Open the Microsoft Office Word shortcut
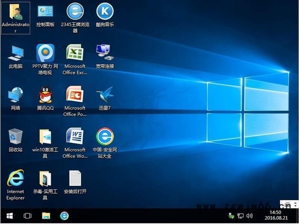The height and width of the screenshot is (224, 299). [75, 137]
